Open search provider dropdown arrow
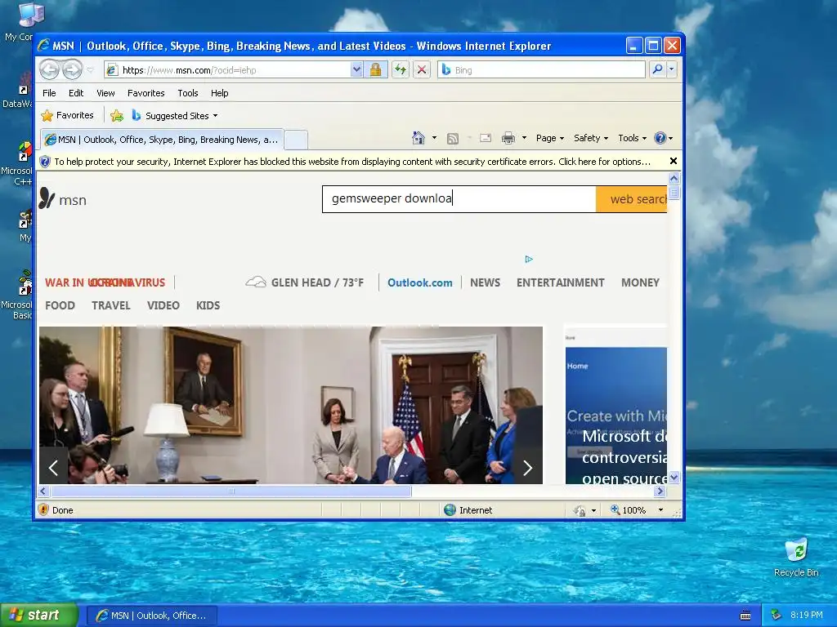837x627 pixels. (672, 69)
